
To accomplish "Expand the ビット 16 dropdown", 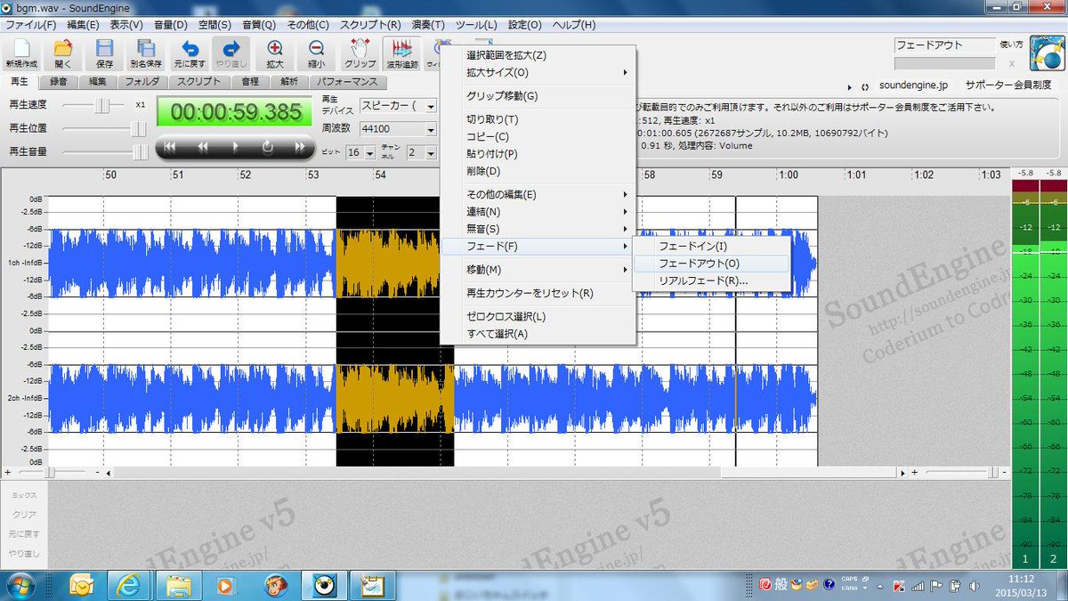I will pos(369,152).
